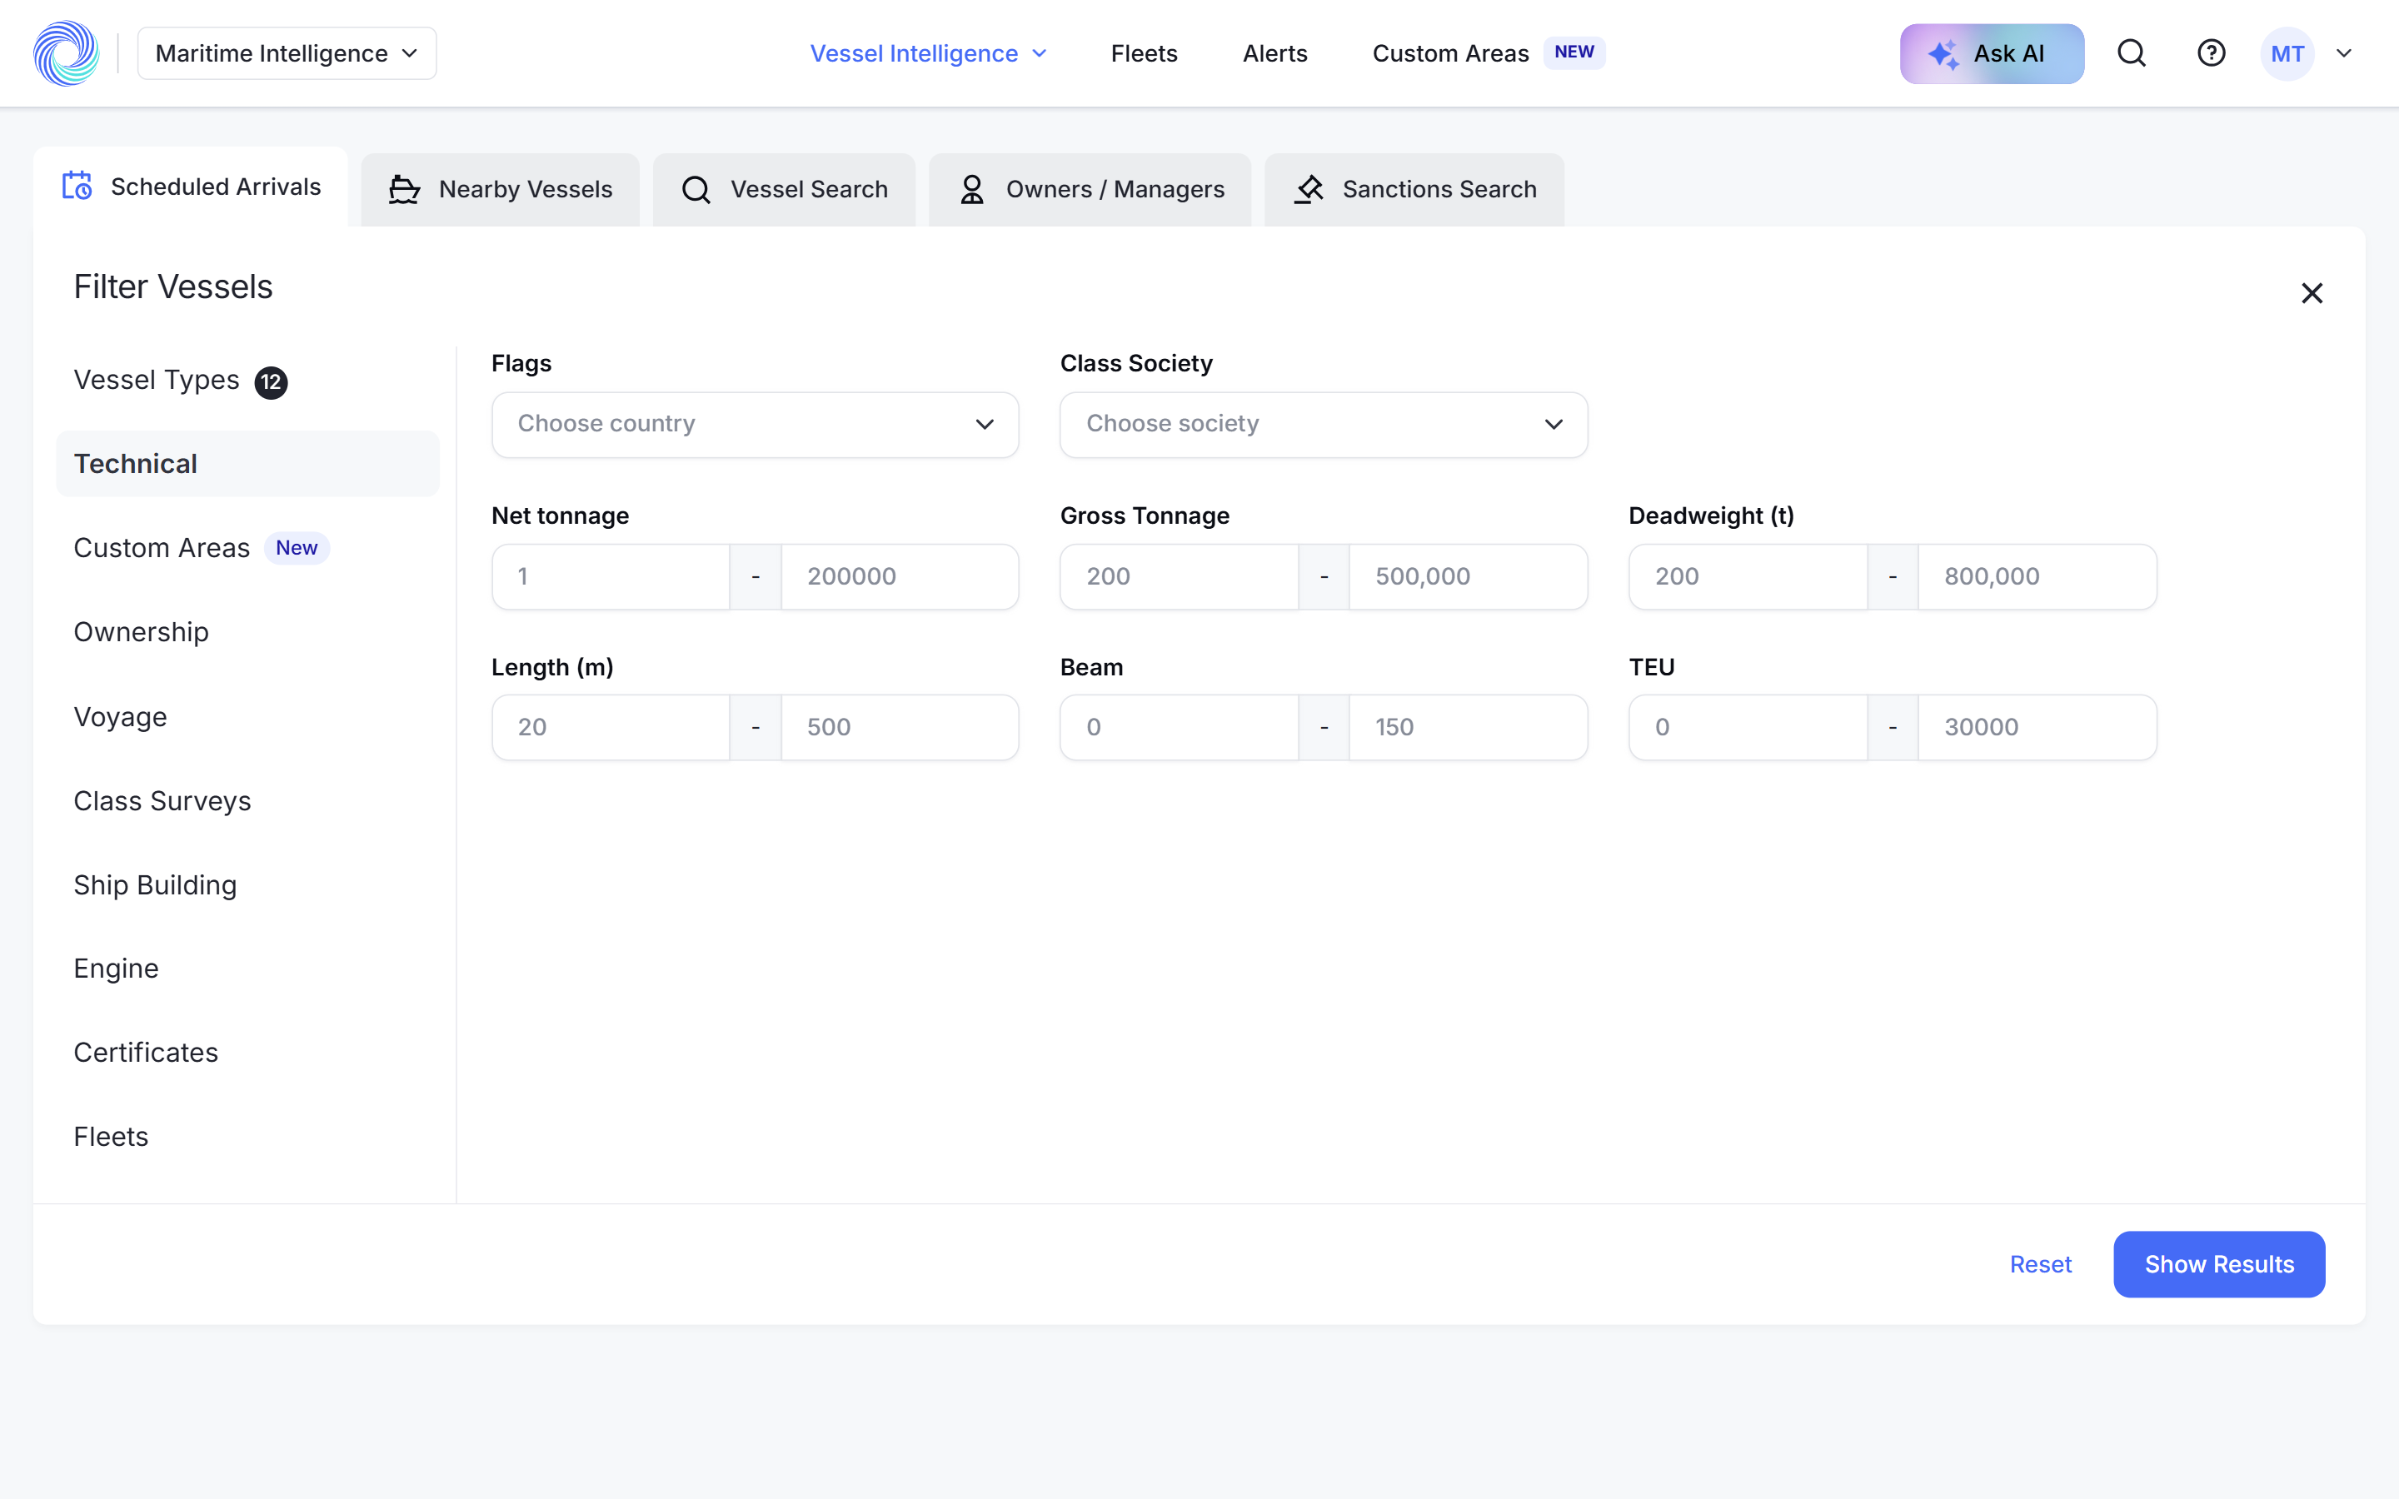Open Alerts in top navigation
The height and width of the screenshot is (1499, 2399).
(x=1274, y=53)
